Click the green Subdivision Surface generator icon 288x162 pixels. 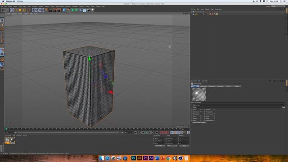72,10
